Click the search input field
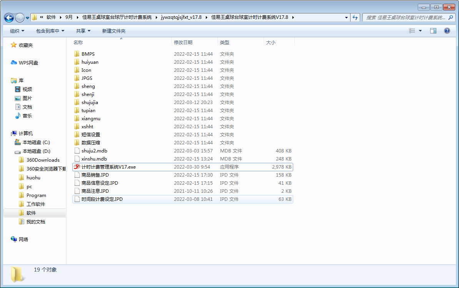459x288 pixels. [x=405, y=17]
